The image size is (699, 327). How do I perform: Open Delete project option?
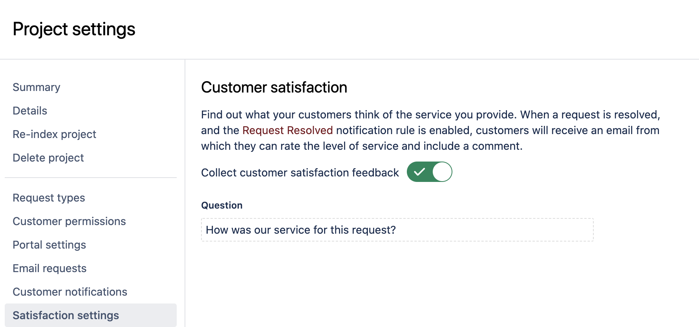pyautogui.click(x=48, y=158)
